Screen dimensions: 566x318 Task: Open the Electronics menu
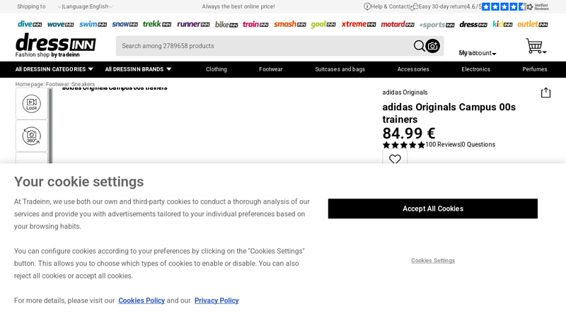coord(475,69)
